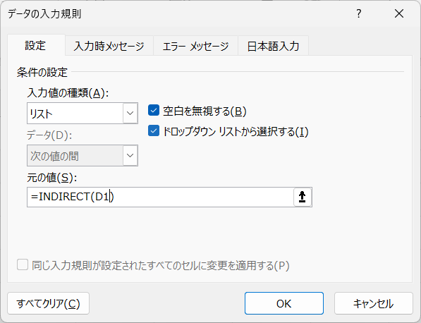This screenshot has height=323, width=421.
Task: Click the OK button
Action: pos(283,303)
